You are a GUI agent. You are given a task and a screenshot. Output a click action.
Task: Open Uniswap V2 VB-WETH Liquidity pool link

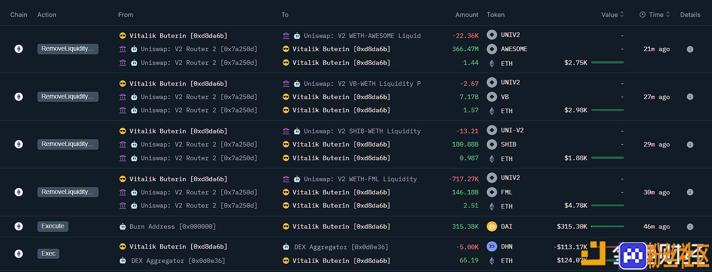coord(363,84)
